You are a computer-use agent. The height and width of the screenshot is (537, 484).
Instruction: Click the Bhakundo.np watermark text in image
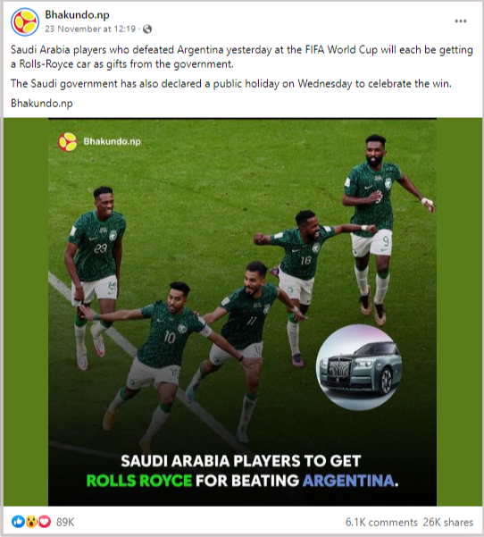(112, 141)
